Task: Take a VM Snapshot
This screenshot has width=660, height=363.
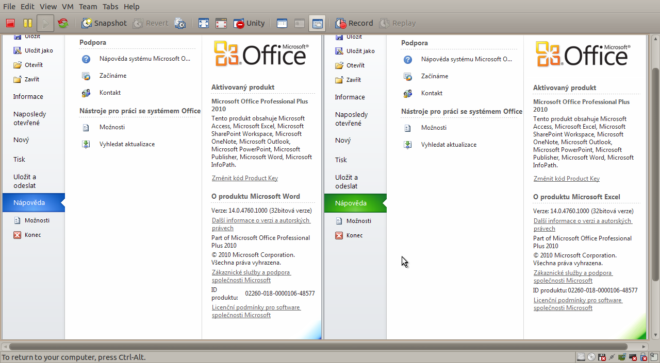Action: [104, 23]
